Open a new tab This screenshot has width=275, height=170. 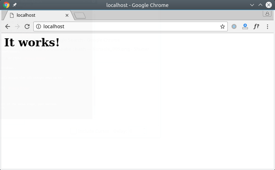(80, 15)
